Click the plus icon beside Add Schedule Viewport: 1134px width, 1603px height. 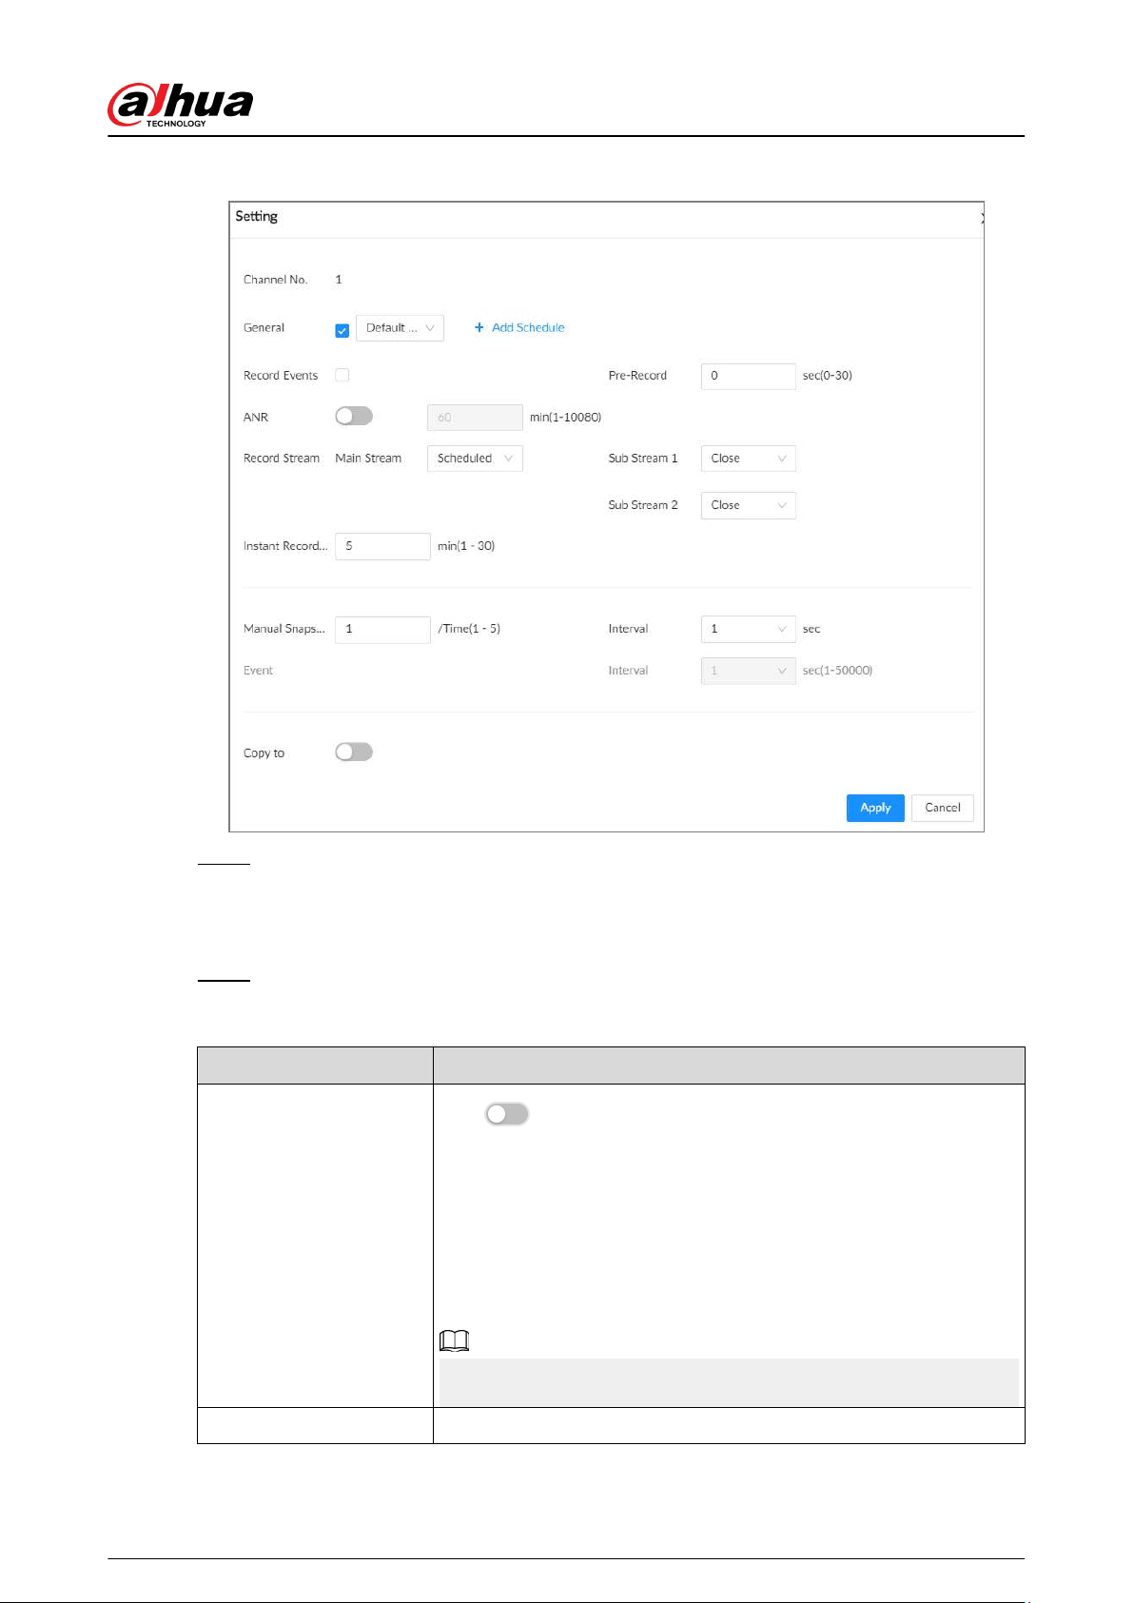pos(479,327)
